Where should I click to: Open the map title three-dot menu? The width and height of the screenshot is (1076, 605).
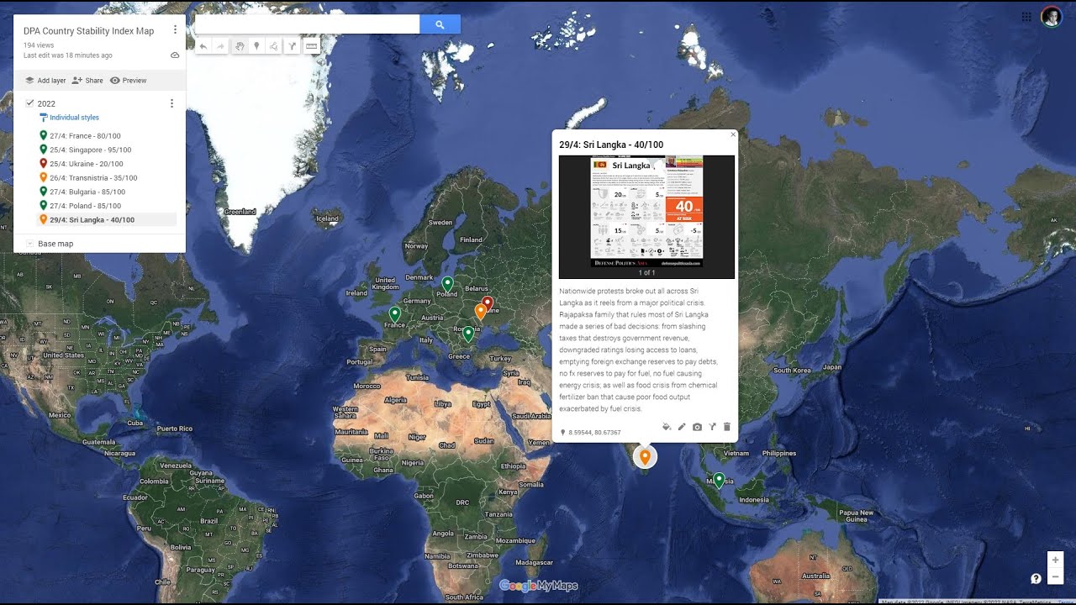[175, 30]
